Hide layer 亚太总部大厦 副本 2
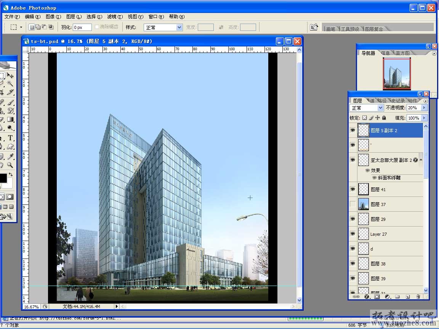 pos(353,160)
